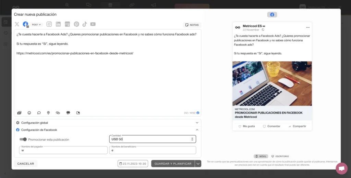Add first comment speech bubble icon

coord(39,113)
